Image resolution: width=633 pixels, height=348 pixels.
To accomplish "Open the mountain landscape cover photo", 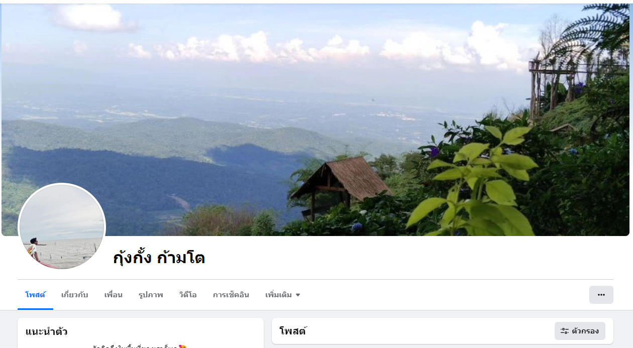I will [315, 120].
